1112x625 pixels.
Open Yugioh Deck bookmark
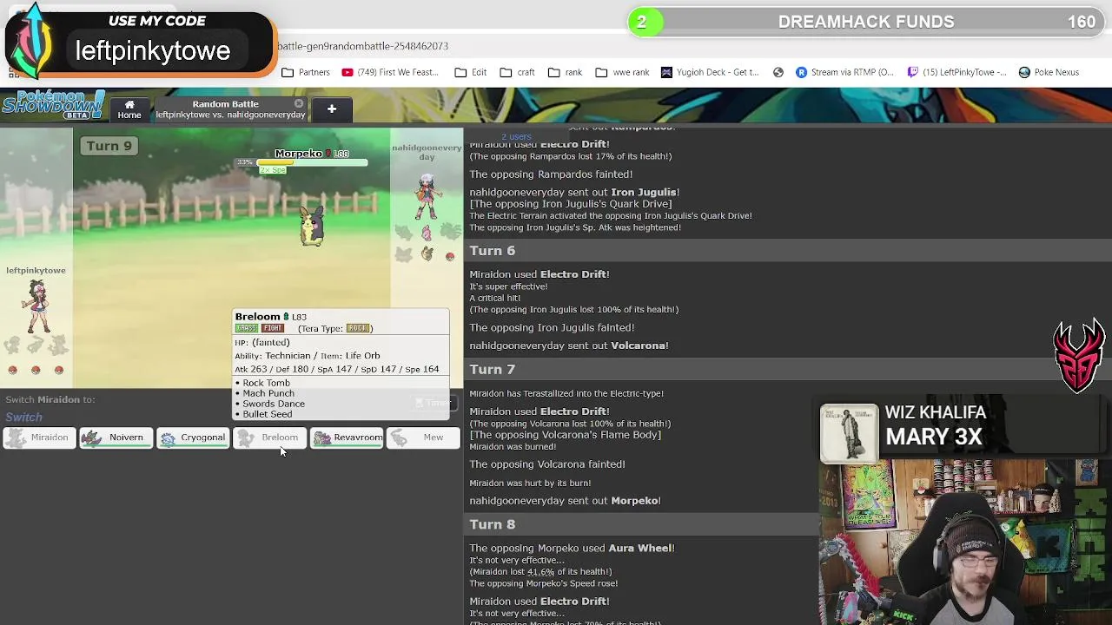pos(710,72)
